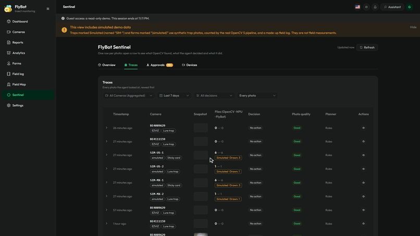Click the "Sticky card" tag under SIM-MX-1
Viewport: 420px width, 236px height.
pyautogui.click(x=174, y=185)
